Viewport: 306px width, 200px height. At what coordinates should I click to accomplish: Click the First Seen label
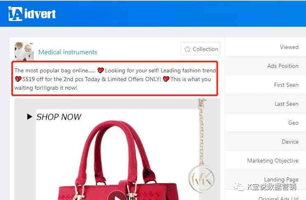[x=286, y=85]
